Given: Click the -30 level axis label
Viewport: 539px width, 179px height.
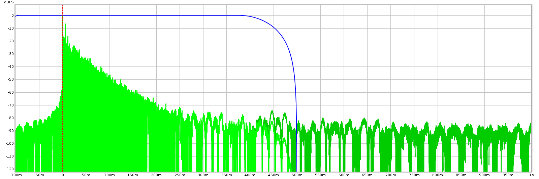Looking at the screenshot, I should (11, 54).
